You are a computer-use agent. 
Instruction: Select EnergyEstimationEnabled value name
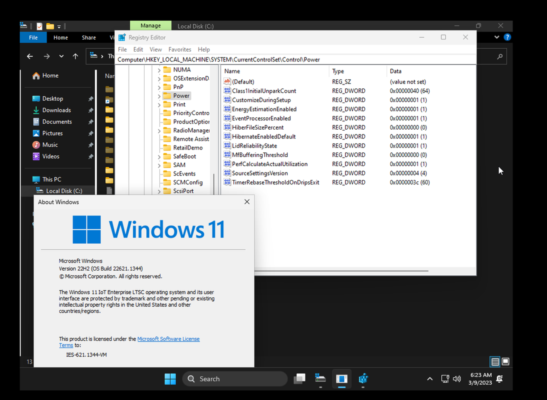[x=264, y=109]
